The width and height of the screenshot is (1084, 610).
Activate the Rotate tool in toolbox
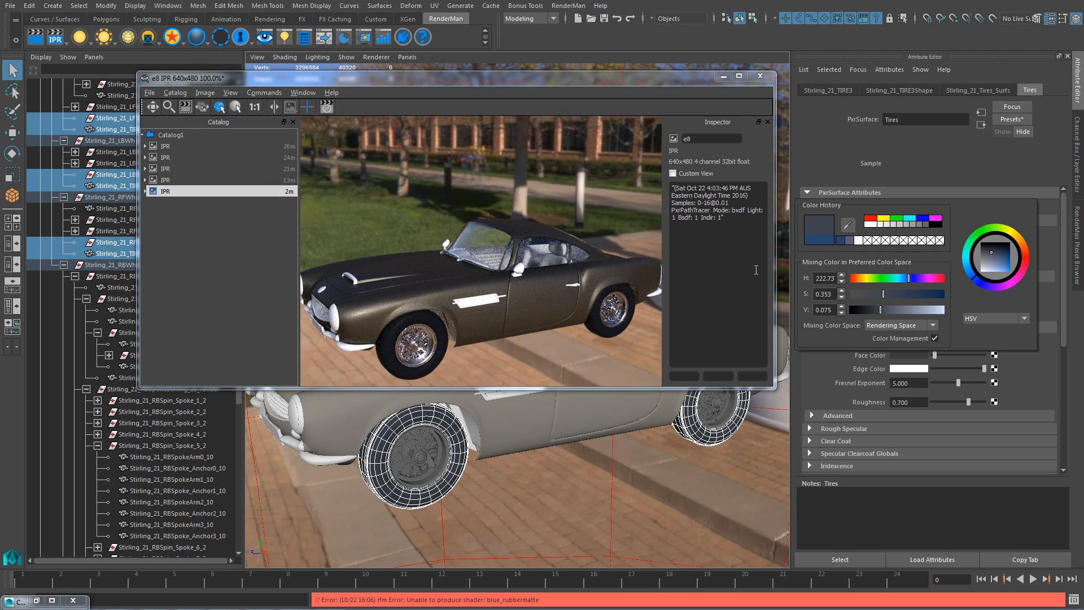12,154
